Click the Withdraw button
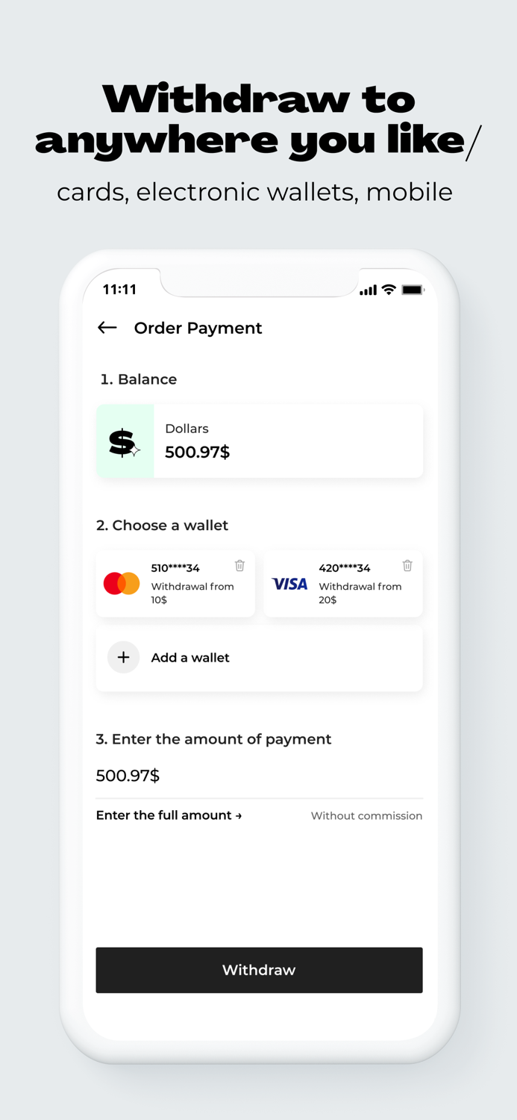The width and height of the screenshot is (517, 1120). 259,970
